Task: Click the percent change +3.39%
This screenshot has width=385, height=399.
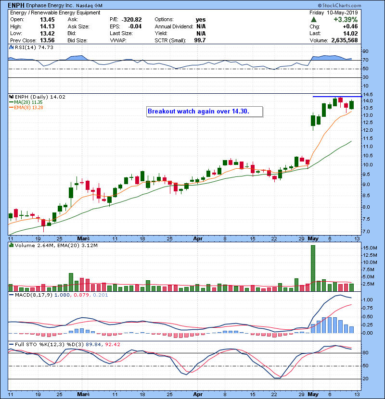Action: pyautogui.click(x=346, y=20)
